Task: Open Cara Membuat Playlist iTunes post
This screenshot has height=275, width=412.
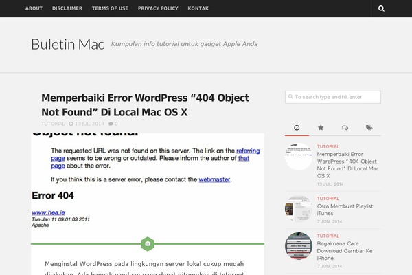Action: coord(345,210)
